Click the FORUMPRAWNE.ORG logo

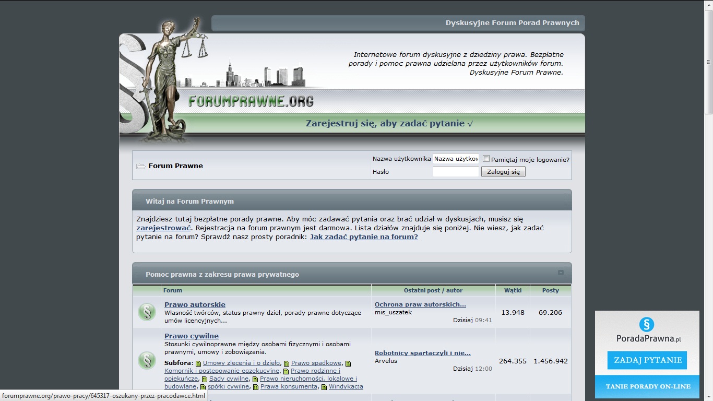(x=251, y=101)
